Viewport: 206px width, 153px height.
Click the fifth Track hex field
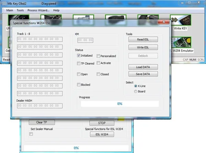(40, 70)
